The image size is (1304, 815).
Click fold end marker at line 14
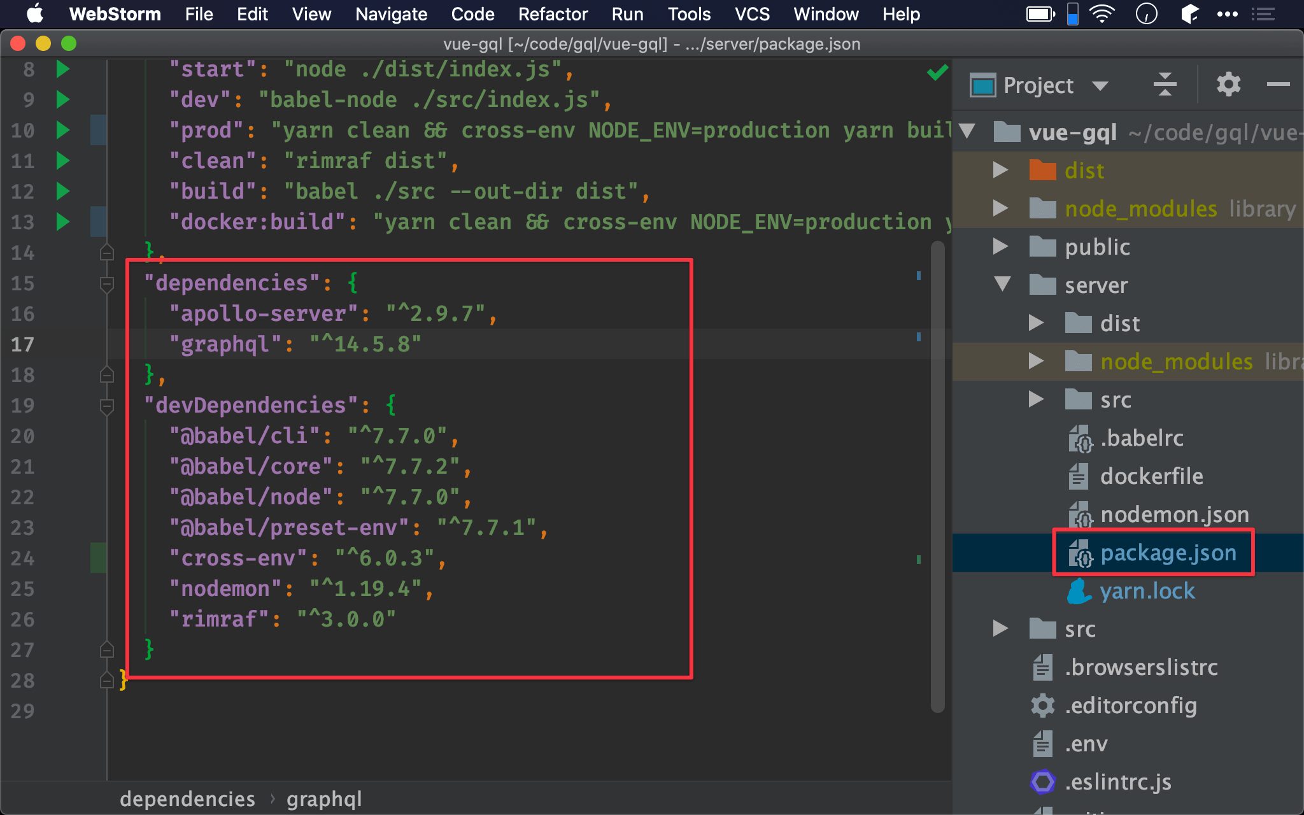click(107, 252)
